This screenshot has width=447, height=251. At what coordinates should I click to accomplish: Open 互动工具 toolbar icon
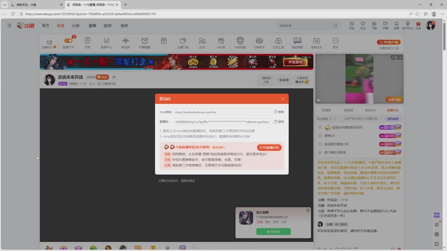pyautogui.click(x=278, y=42)
